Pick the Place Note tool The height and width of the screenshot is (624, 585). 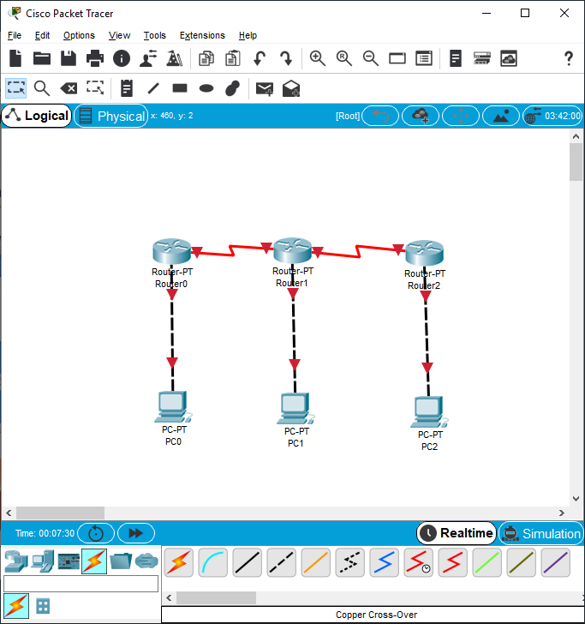pyautogui.click(x=127, y=88)
